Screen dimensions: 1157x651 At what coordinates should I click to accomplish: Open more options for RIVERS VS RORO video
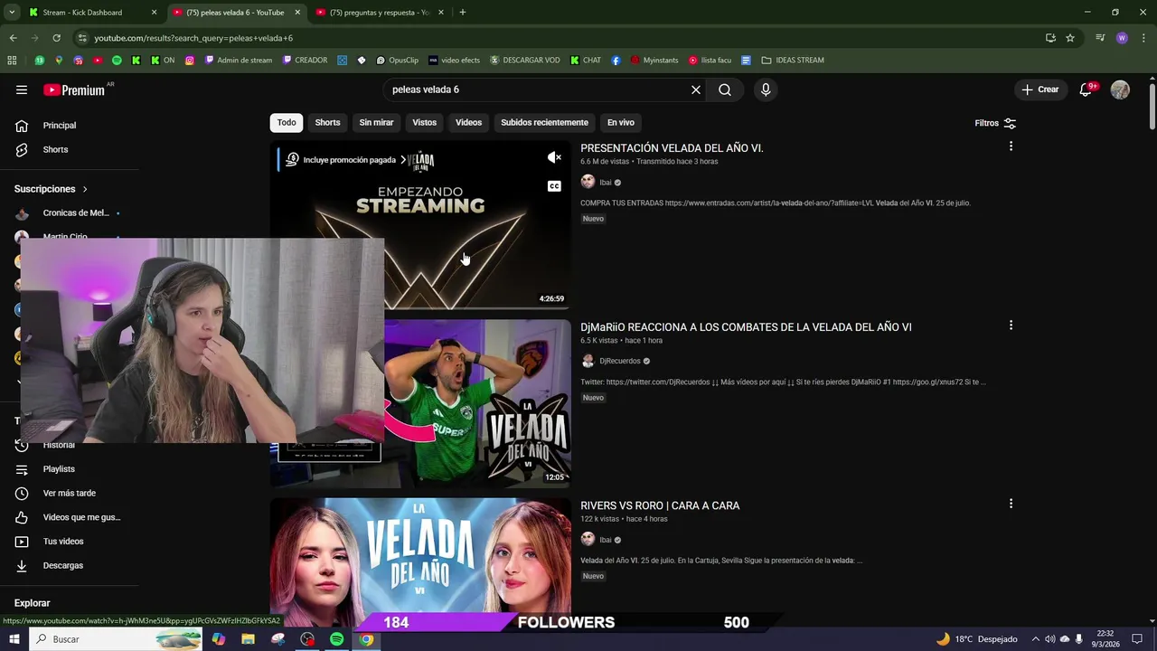[1011, 504]
